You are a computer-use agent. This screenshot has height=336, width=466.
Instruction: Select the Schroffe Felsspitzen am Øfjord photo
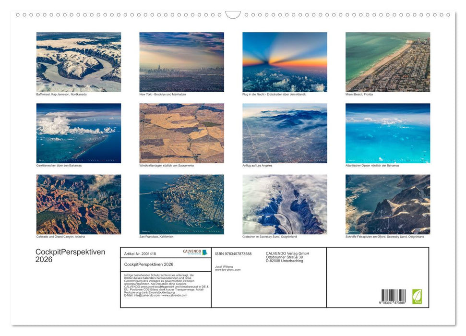tap(388, 204)
